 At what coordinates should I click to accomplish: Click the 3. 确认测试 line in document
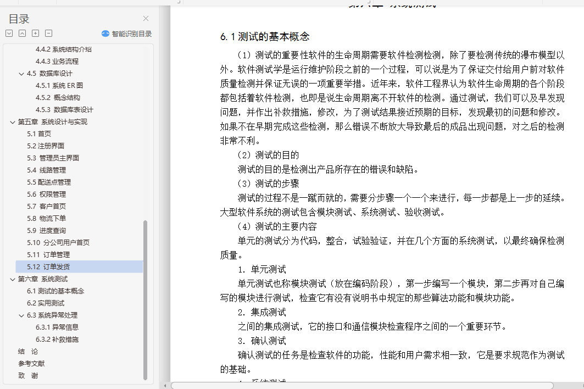tap(262, 341)
